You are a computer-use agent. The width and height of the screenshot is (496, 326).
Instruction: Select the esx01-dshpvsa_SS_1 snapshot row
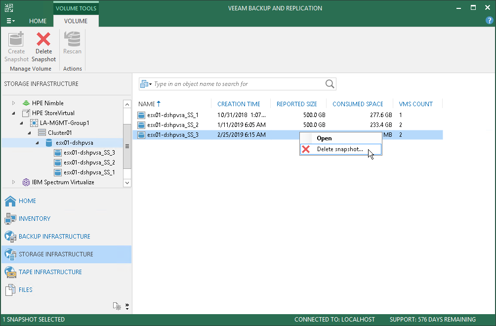[288, 115]
